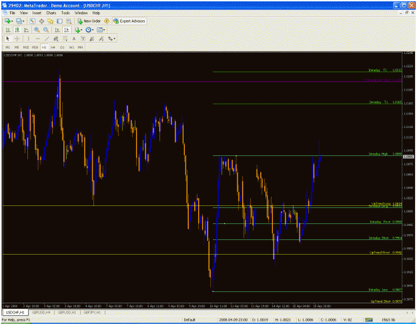Open the File menu
This screenshot has height=324, width=417.
coord(13,13)
